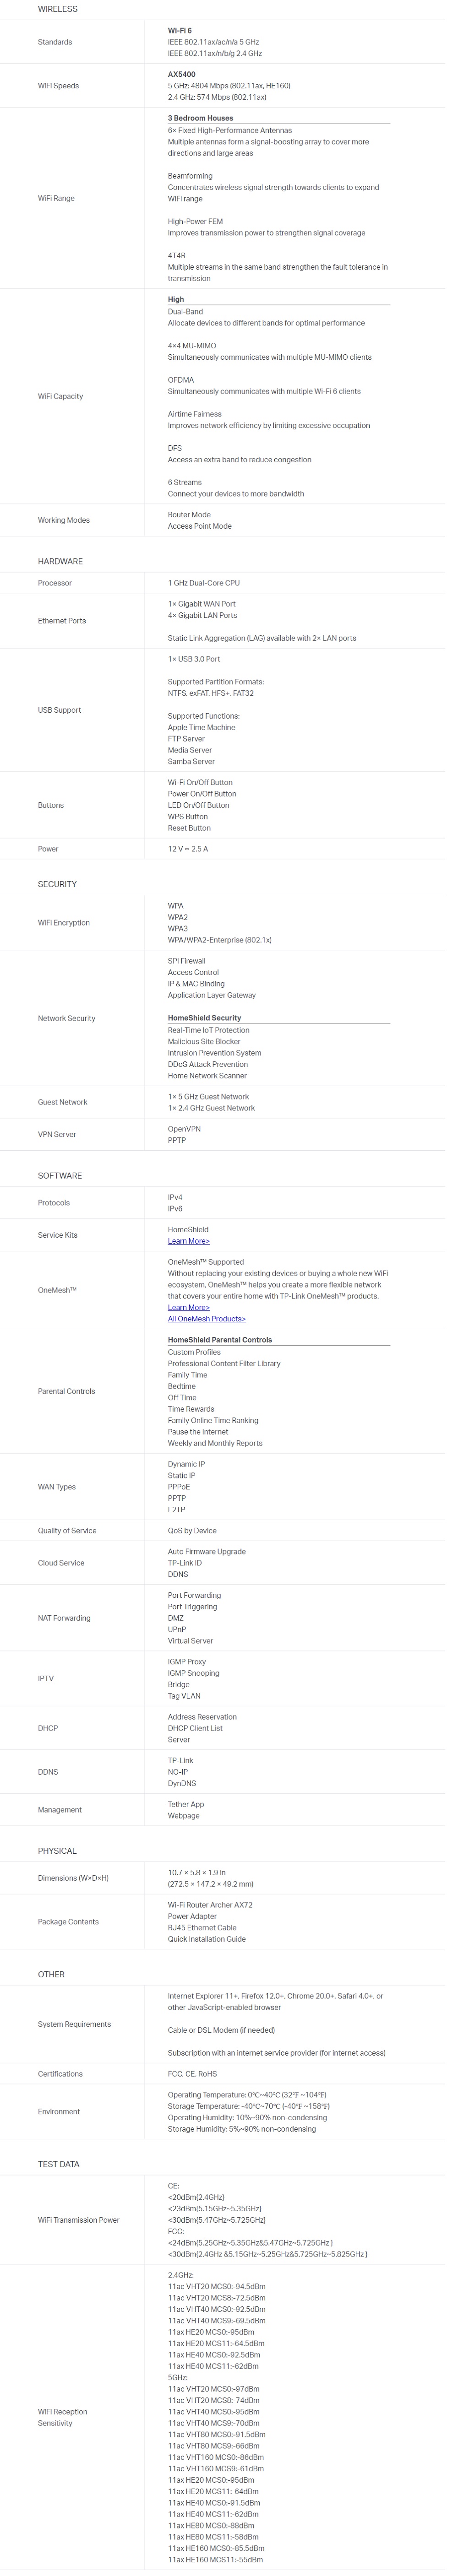
Task: Click the PHYSICAL section heading
Action: 57,1851
